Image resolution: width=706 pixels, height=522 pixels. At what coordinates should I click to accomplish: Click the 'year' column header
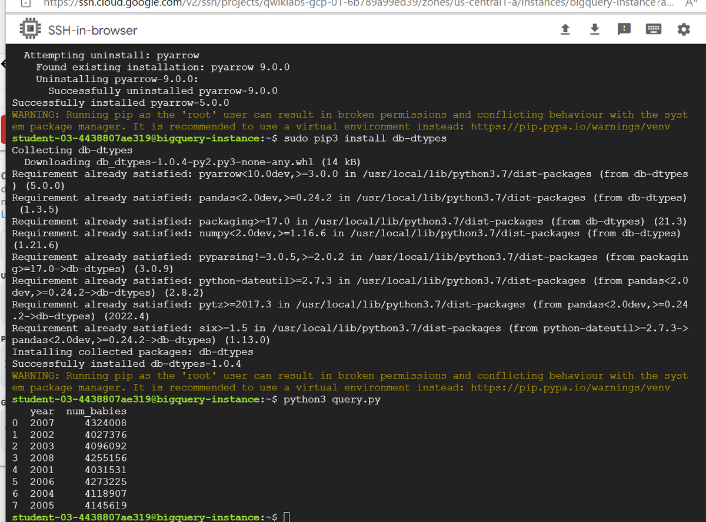click(42, 411)
